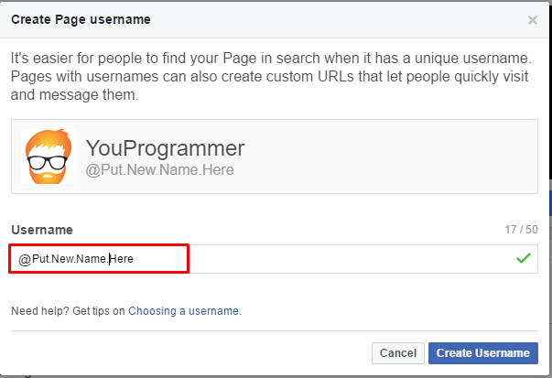Close the Create Page username dialog
The width and height of the screenshot is (552, 378).
[532, 20]
